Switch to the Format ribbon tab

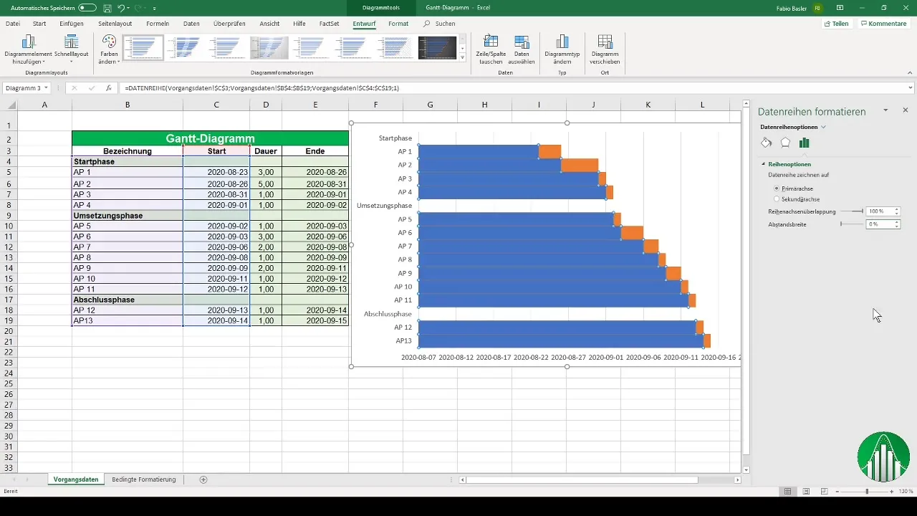[398, 24]
